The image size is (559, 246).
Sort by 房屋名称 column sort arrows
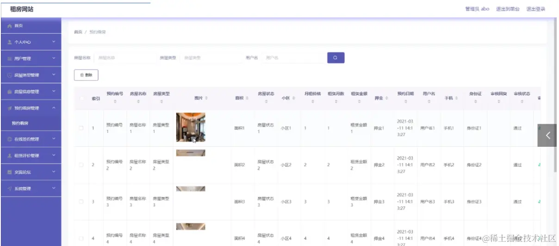click(x=138, y=102)
